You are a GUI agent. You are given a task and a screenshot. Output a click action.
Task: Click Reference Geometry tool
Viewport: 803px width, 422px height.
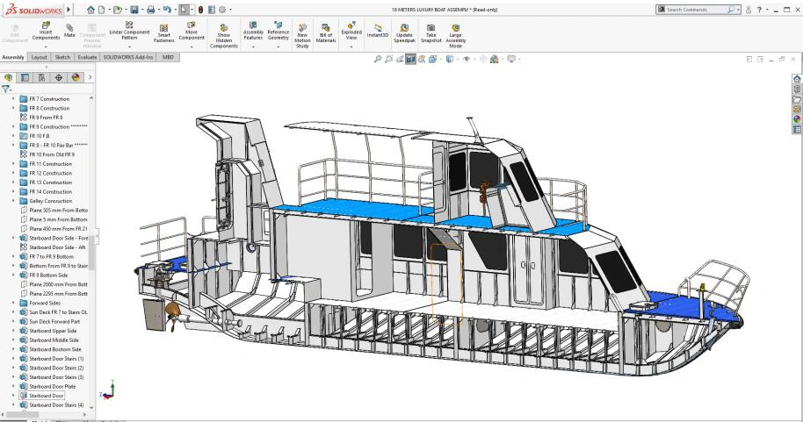pos(279,32)
